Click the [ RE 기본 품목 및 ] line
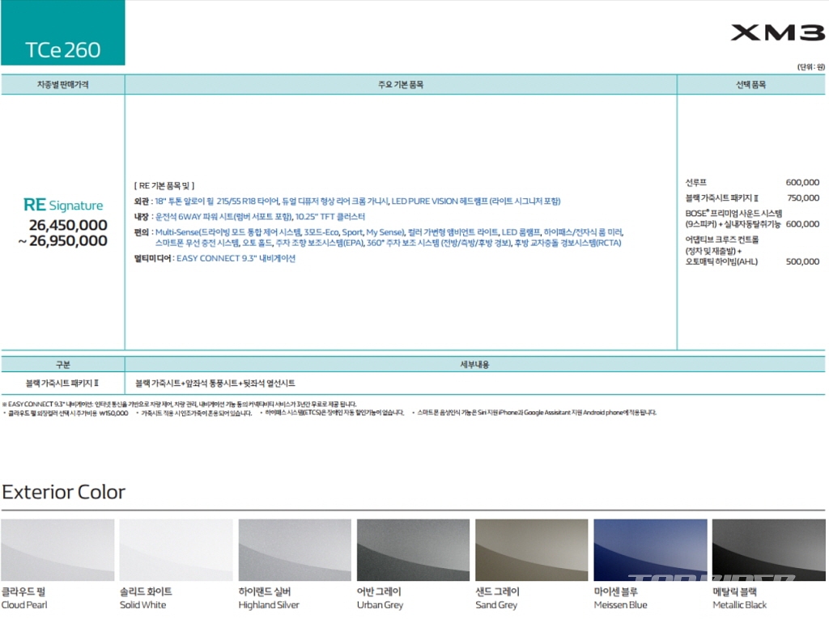This screenshot has height=619, width=829. click(x=164, y=185)
